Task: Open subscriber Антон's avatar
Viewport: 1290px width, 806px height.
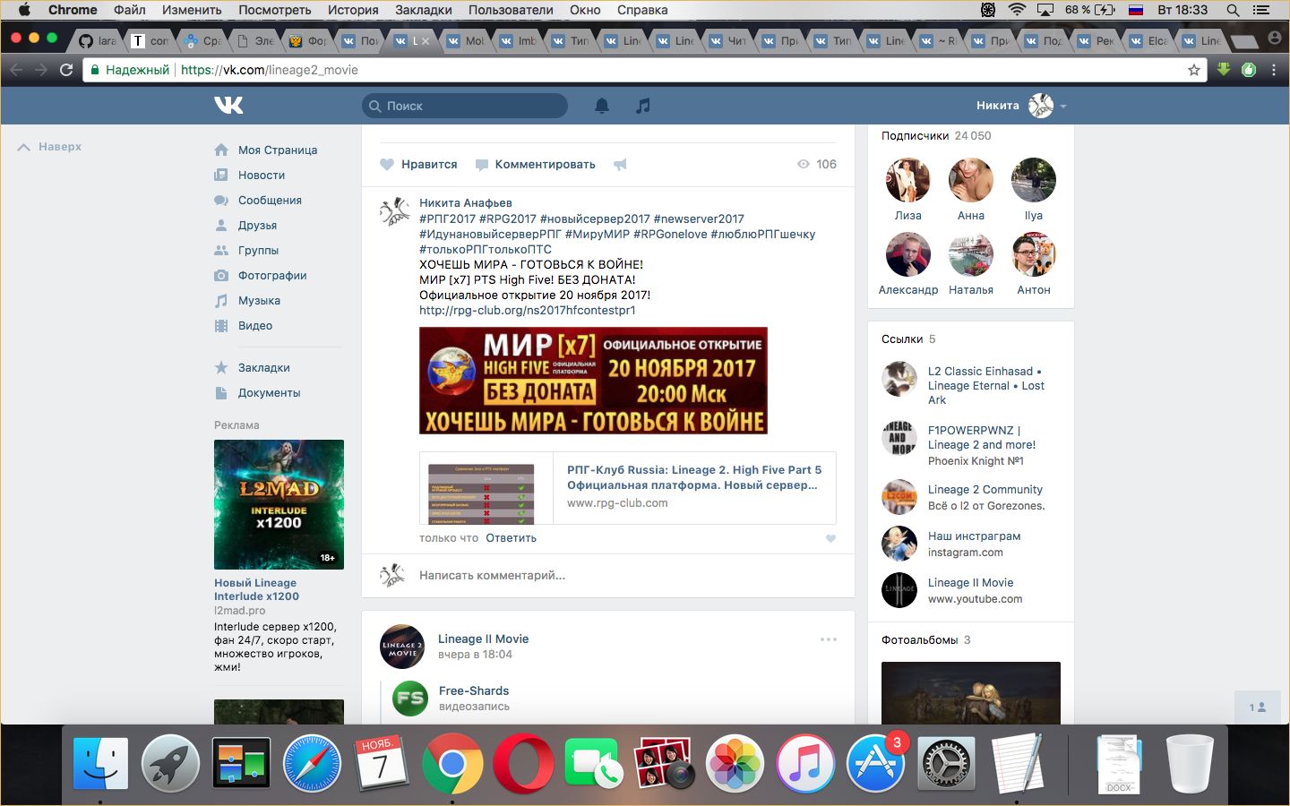Action: click(1034, 254)
